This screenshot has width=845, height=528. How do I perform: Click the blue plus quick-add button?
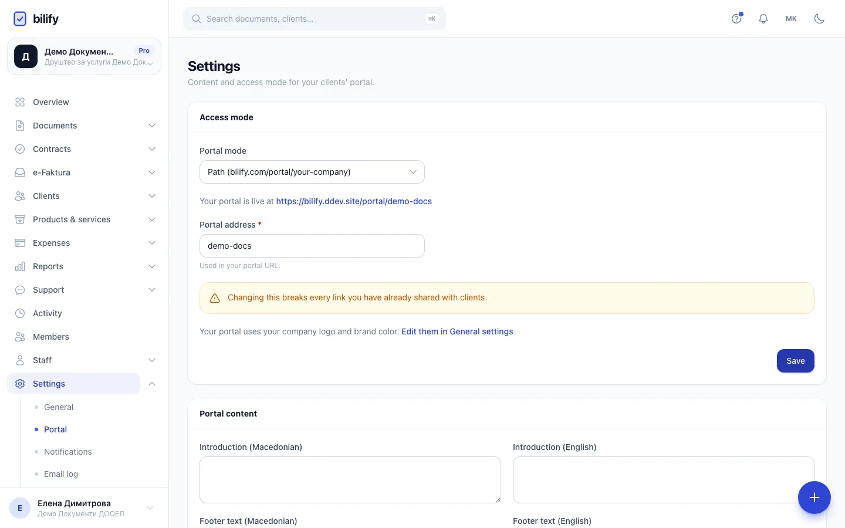tap(814, 497)
